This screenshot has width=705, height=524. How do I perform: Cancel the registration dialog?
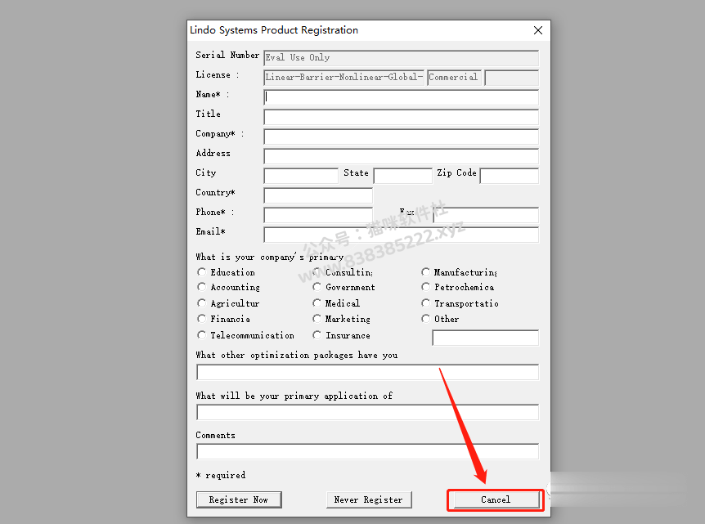click(496, 499)
